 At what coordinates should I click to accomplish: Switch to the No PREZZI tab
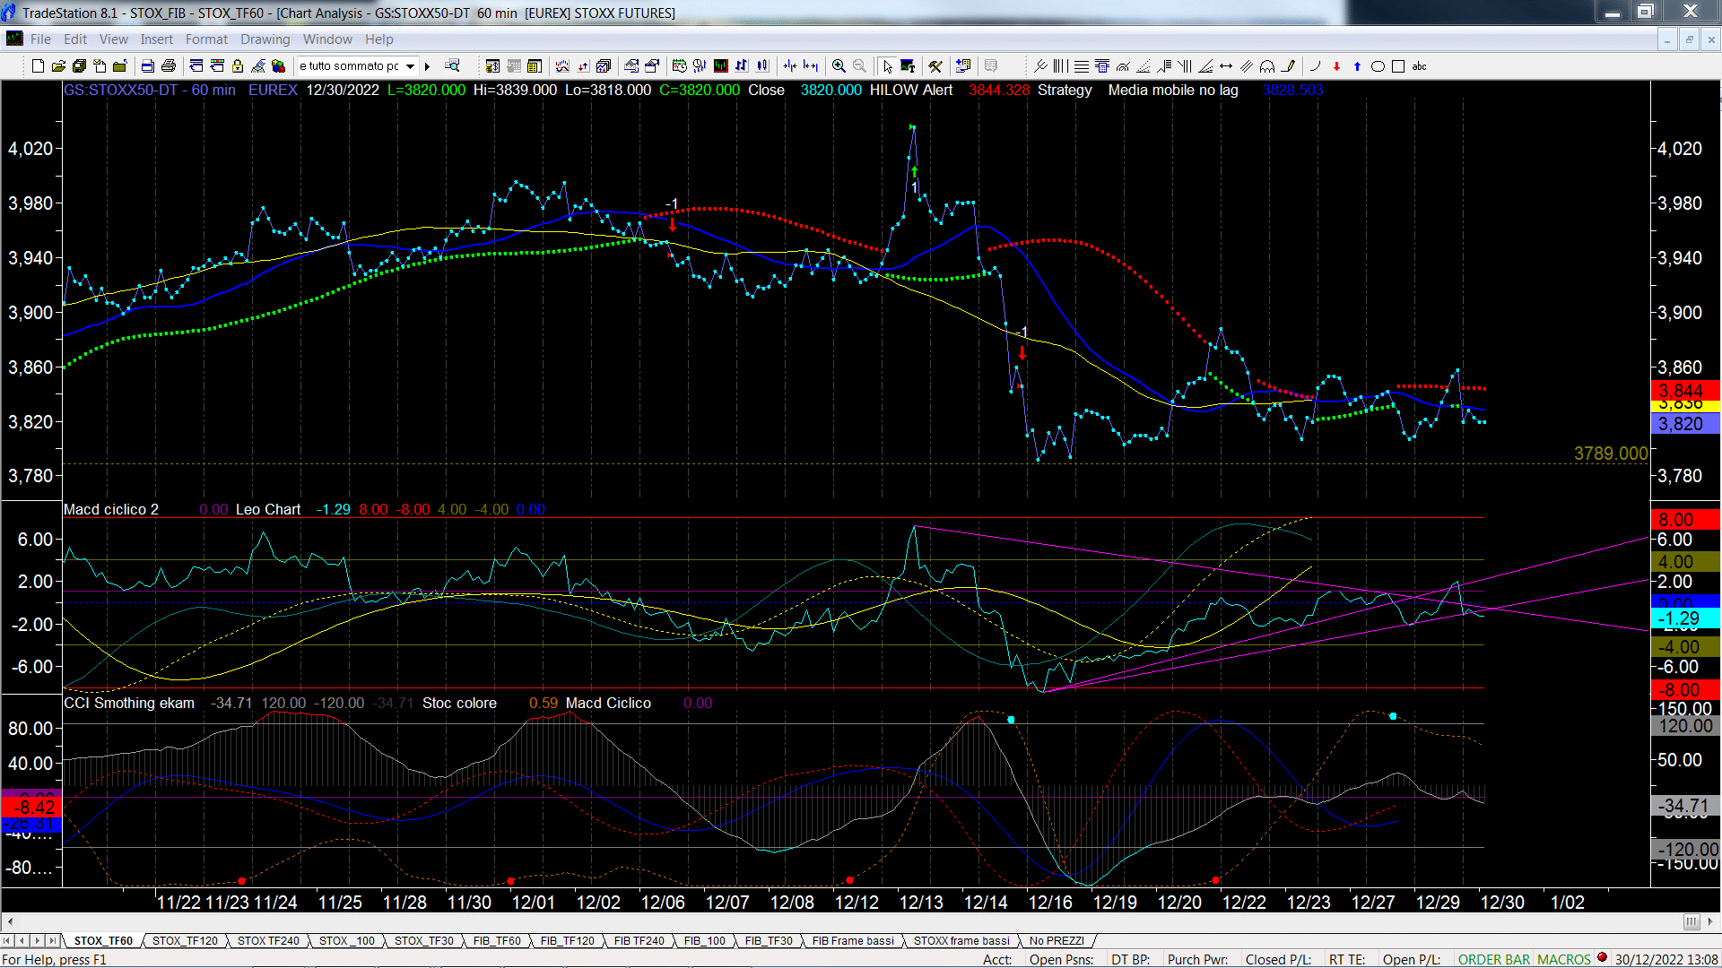1057,940
